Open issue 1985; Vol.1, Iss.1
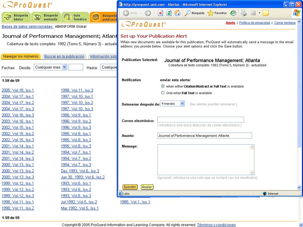Screen dimensions: 303x227 coord(135,202)
